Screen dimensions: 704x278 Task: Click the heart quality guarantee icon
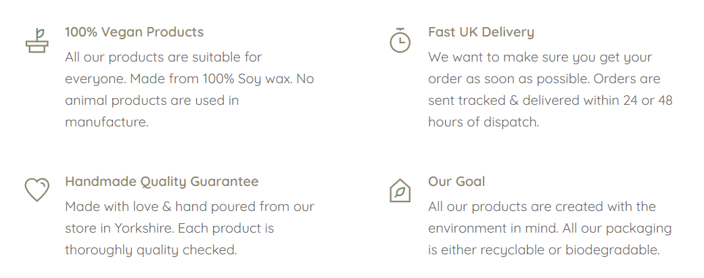[x=37, y=189]
